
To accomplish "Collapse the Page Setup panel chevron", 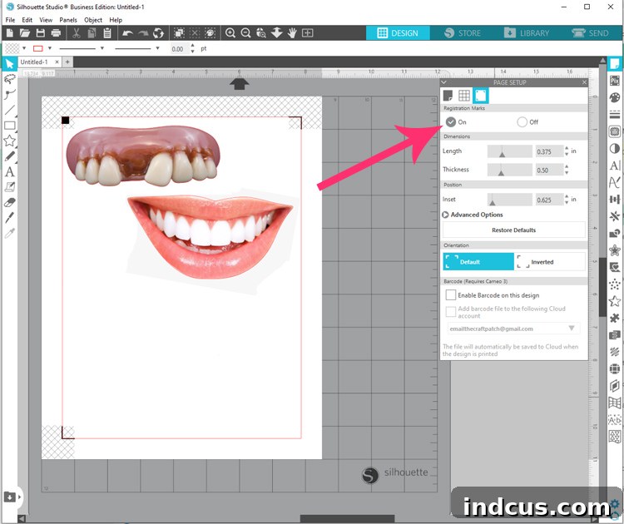I will coord(443,82).
